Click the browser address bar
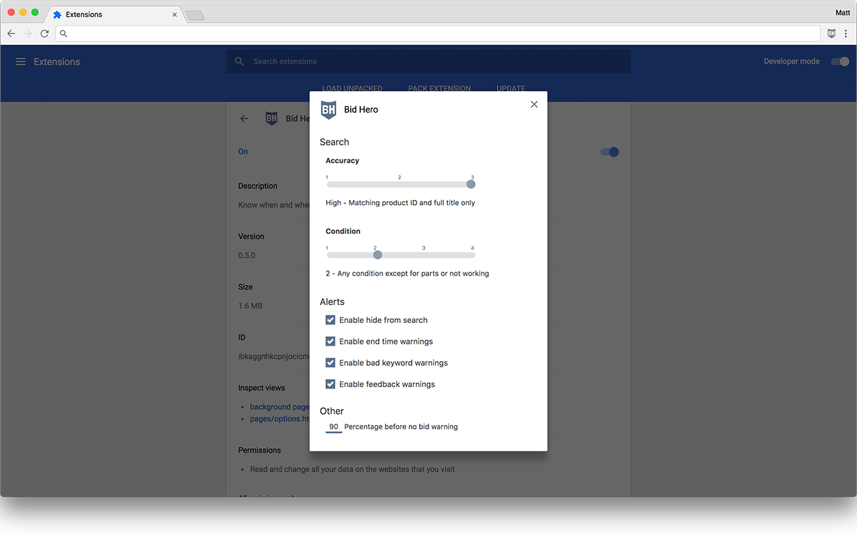Image resolution: width=857 pixels, height=535 pixels. 438,33
